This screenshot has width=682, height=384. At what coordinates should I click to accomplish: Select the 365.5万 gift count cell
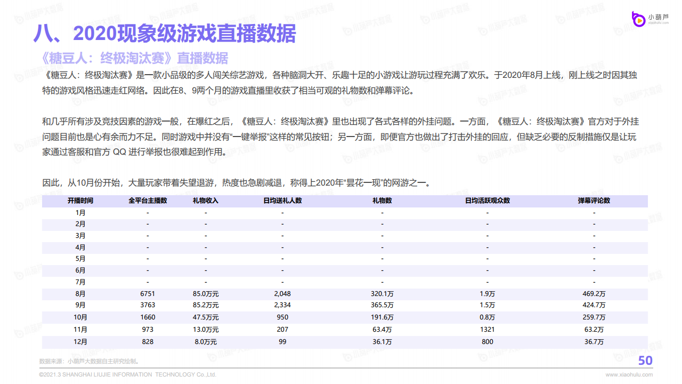point(382,306)
